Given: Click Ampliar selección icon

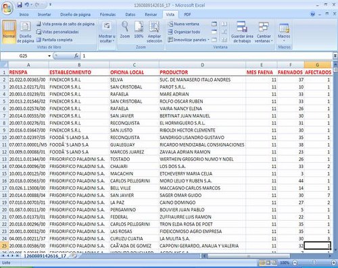Looking at the screenshot, I should pos(154,32).
